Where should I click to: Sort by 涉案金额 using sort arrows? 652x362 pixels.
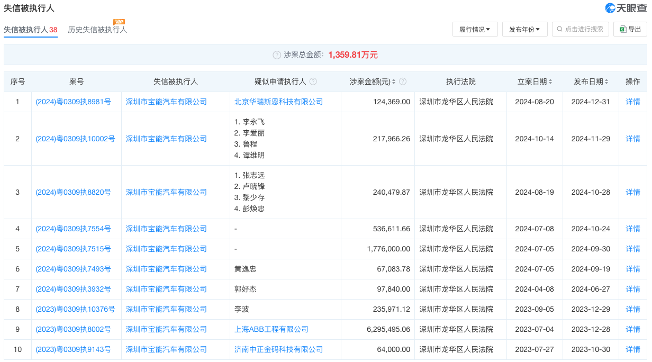[x=394, y=82]
